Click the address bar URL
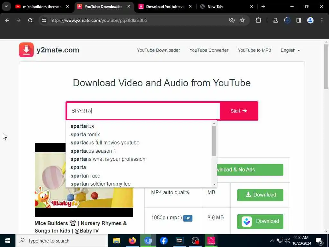The width and height of the screenshot is (329, 247). pyautogui.click(x=98, y=20)
